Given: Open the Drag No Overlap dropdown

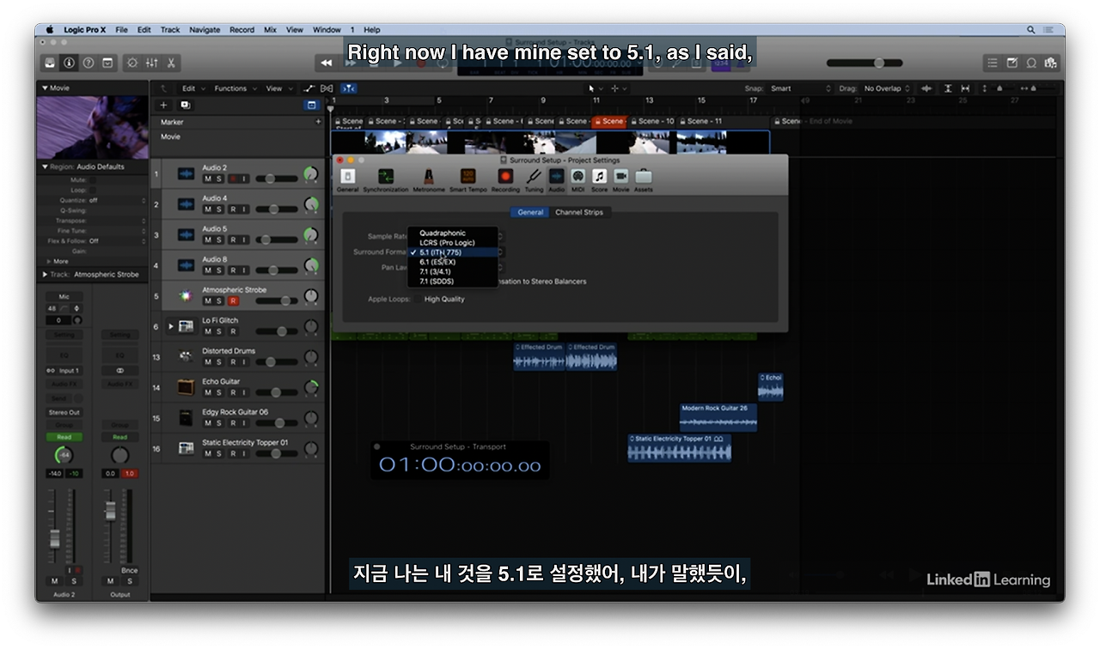Looking at the screenshot, I should coord(888,88).
